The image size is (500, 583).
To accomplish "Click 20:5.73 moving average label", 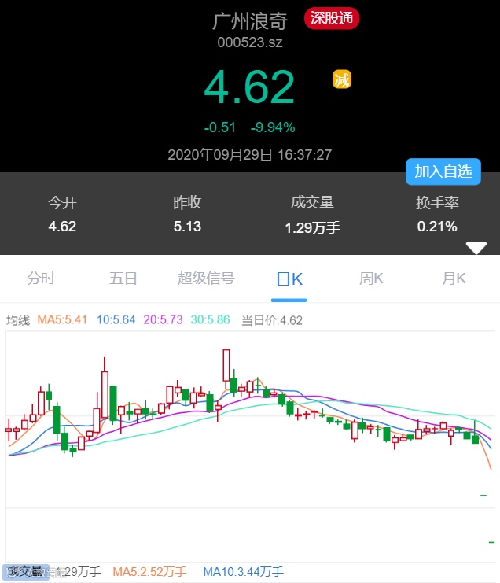I will click(x=163, y=319).
